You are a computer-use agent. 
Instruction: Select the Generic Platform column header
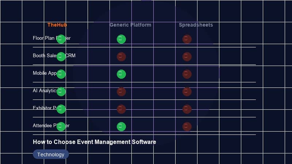tap(130, 25)
